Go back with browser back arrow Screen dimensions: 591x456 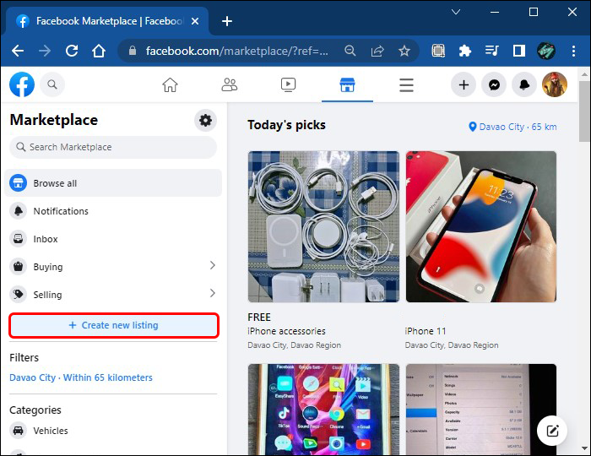(x=18, y=51)
